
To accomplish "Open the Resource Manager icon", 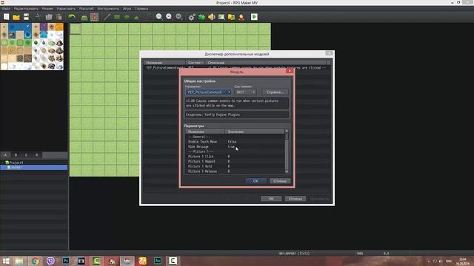I will coord(232,17).
